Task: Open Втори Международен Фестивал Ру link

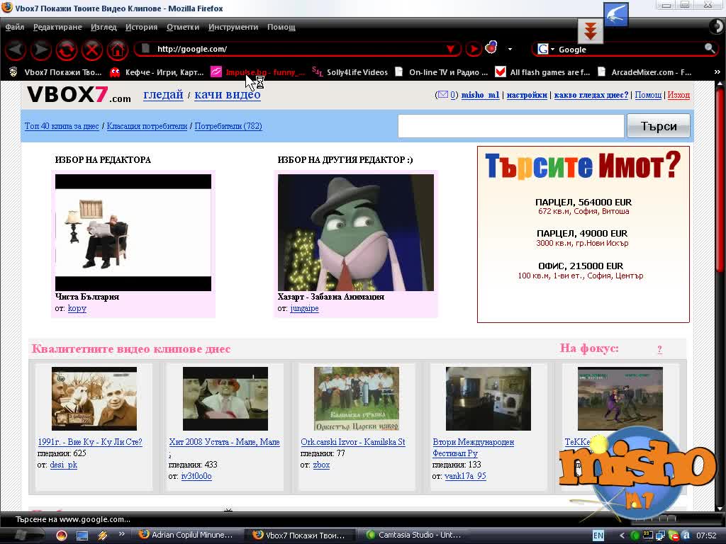Action: point(473,448)
